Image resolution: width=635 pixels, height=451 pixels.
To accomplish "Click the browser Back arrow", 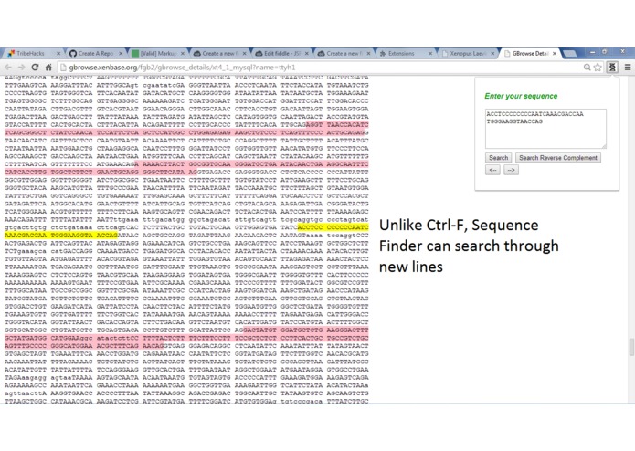I will tap(8, 68).
